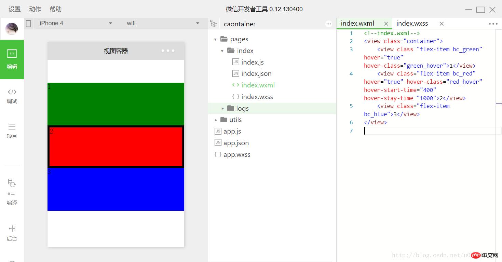Click the 编译 (Compile) sidebar icon
The image size is (502, 262).
click(x=12, y=192)
